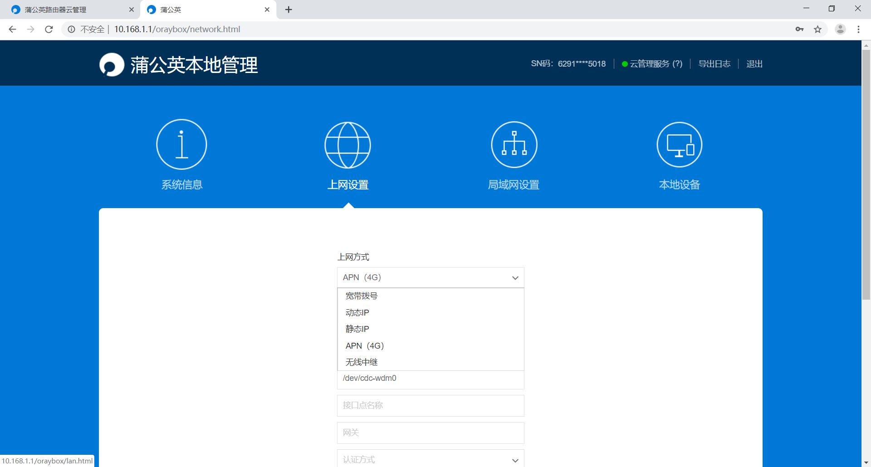Reload the current page

pyautogui.click(x=49, y=29)
